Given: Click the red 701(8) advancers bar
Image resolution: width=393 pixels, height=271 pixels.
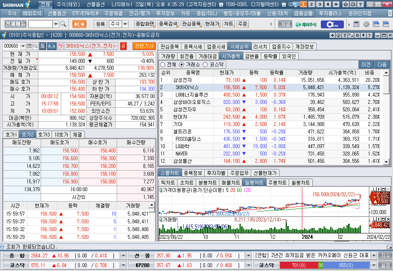Looking at the screenshot, I should coord(299,265).
